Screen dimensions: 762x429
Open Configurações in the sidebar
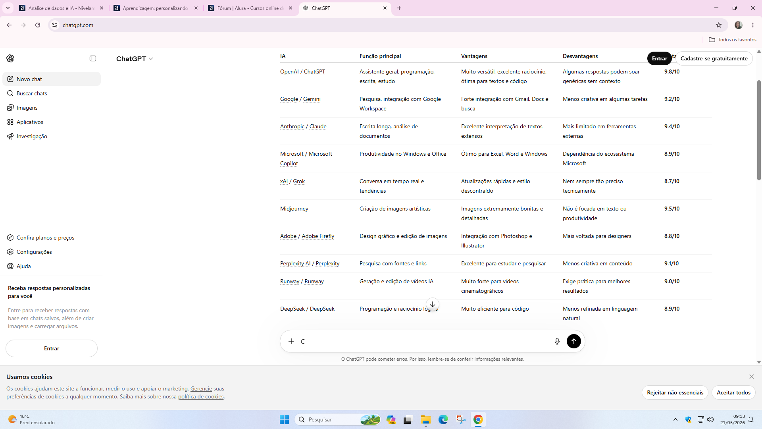[52, 252]
